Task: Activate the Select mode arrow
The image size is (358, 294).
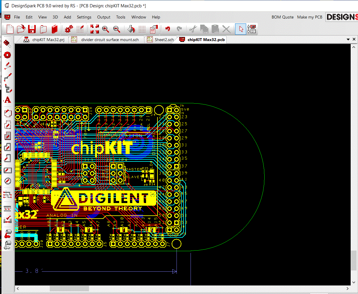Action: (x=241, y=29)
